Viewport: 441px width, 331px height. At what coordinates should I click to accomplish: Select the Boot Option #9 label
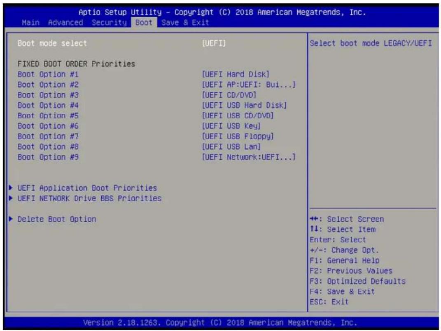point(48,157)
